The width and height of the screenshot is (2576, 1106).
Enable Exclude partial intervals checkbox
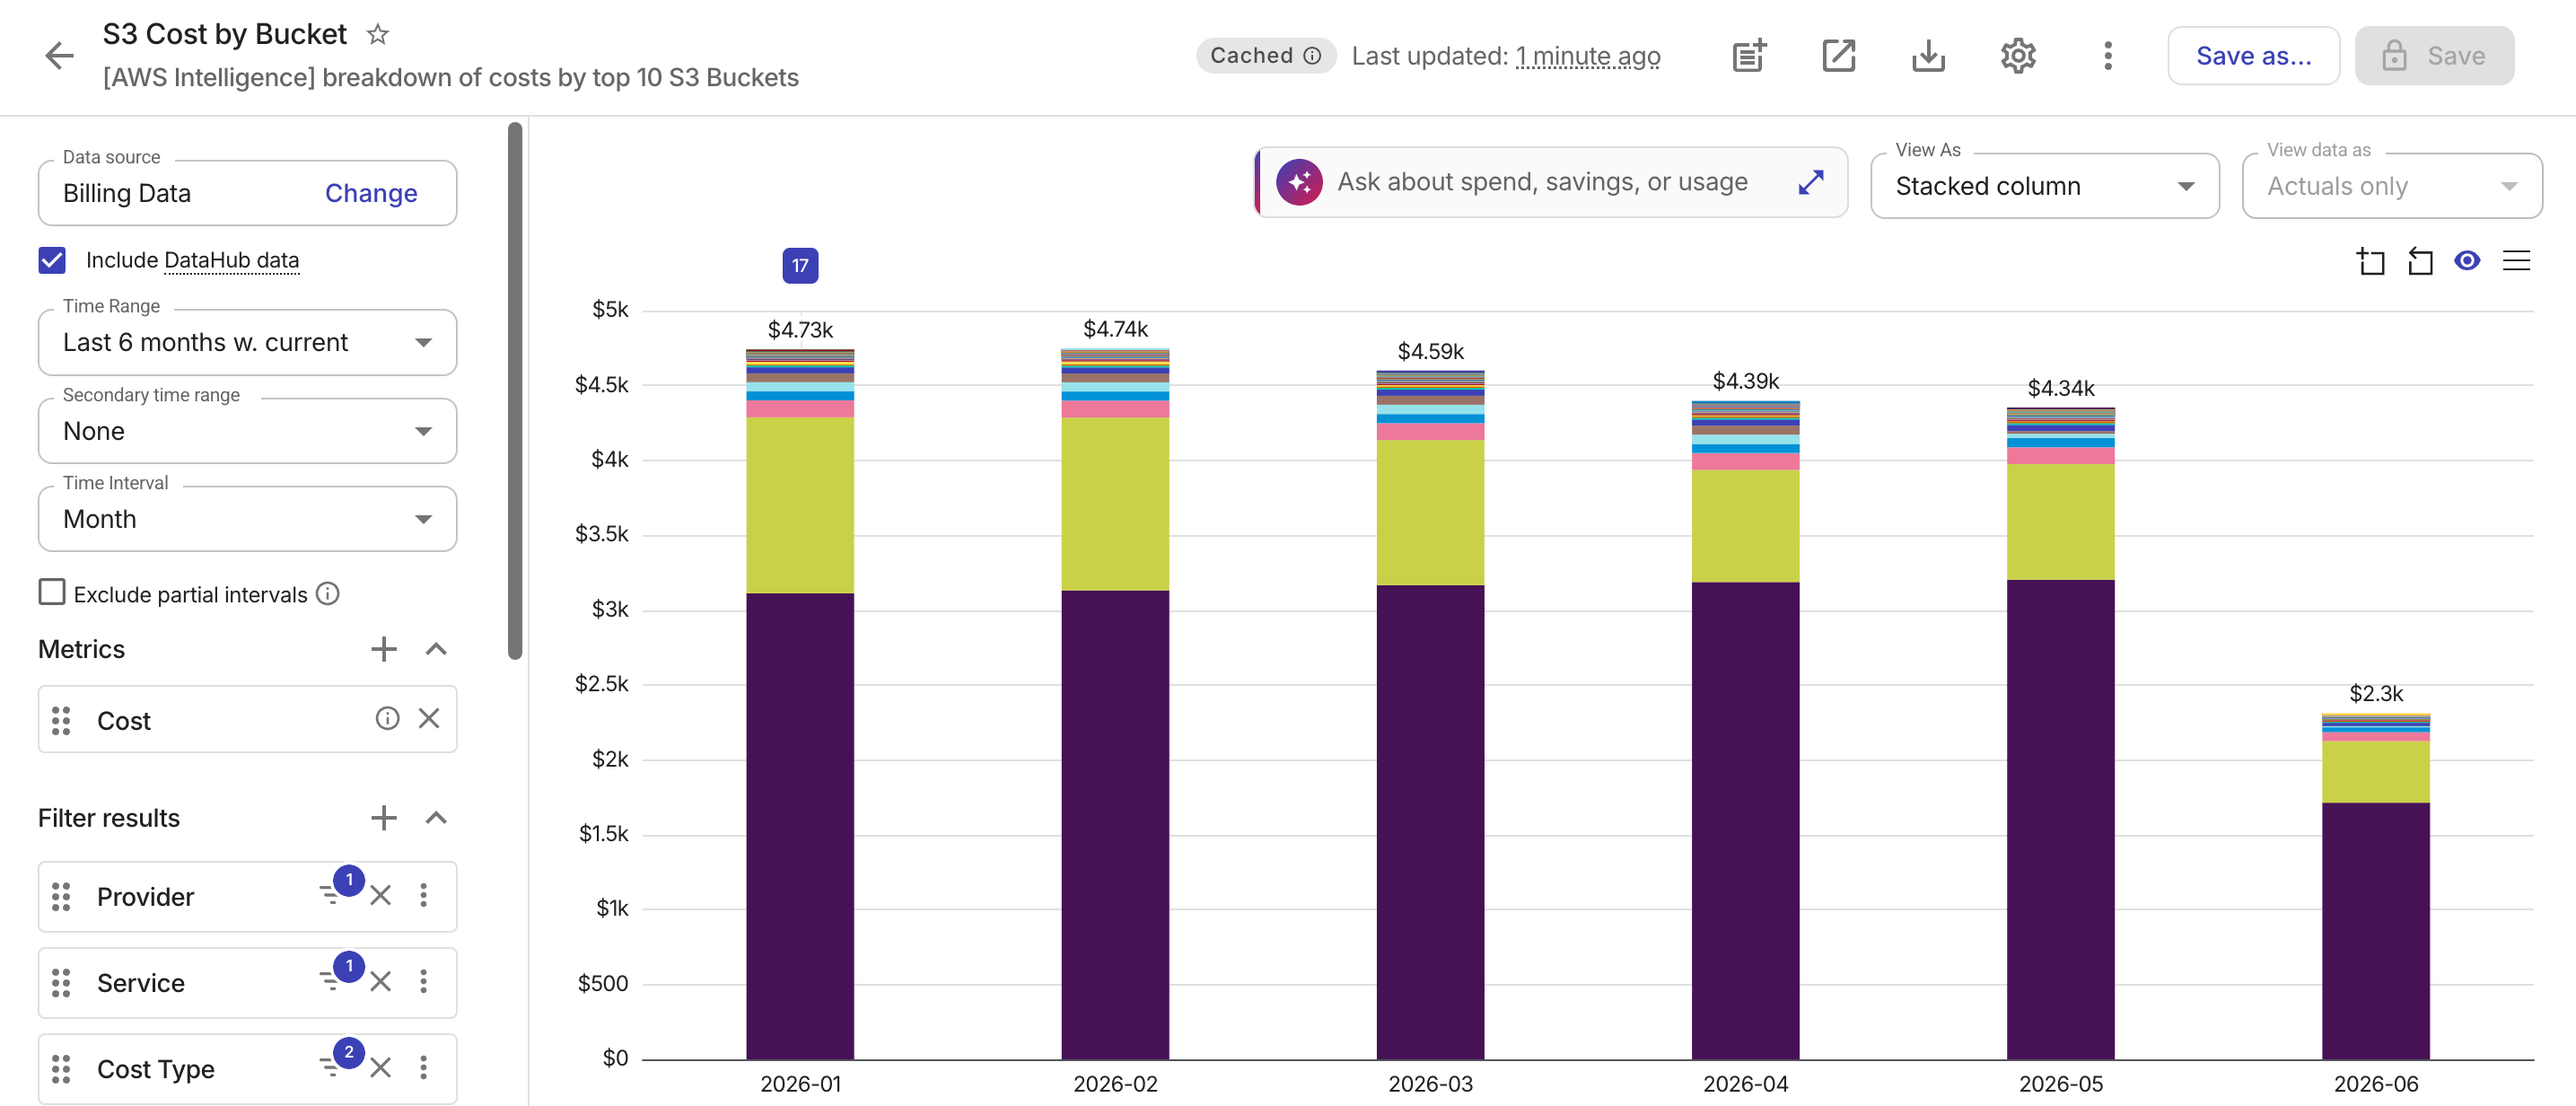(52, 592)
